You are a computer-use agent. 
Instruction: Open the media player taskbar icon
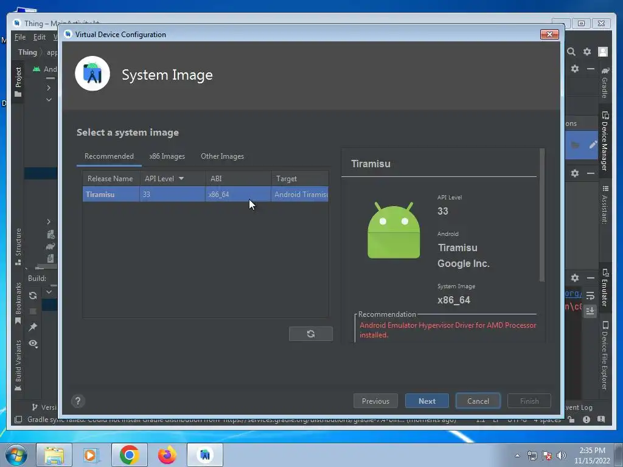pyautogui.click(x=91, y=455)
